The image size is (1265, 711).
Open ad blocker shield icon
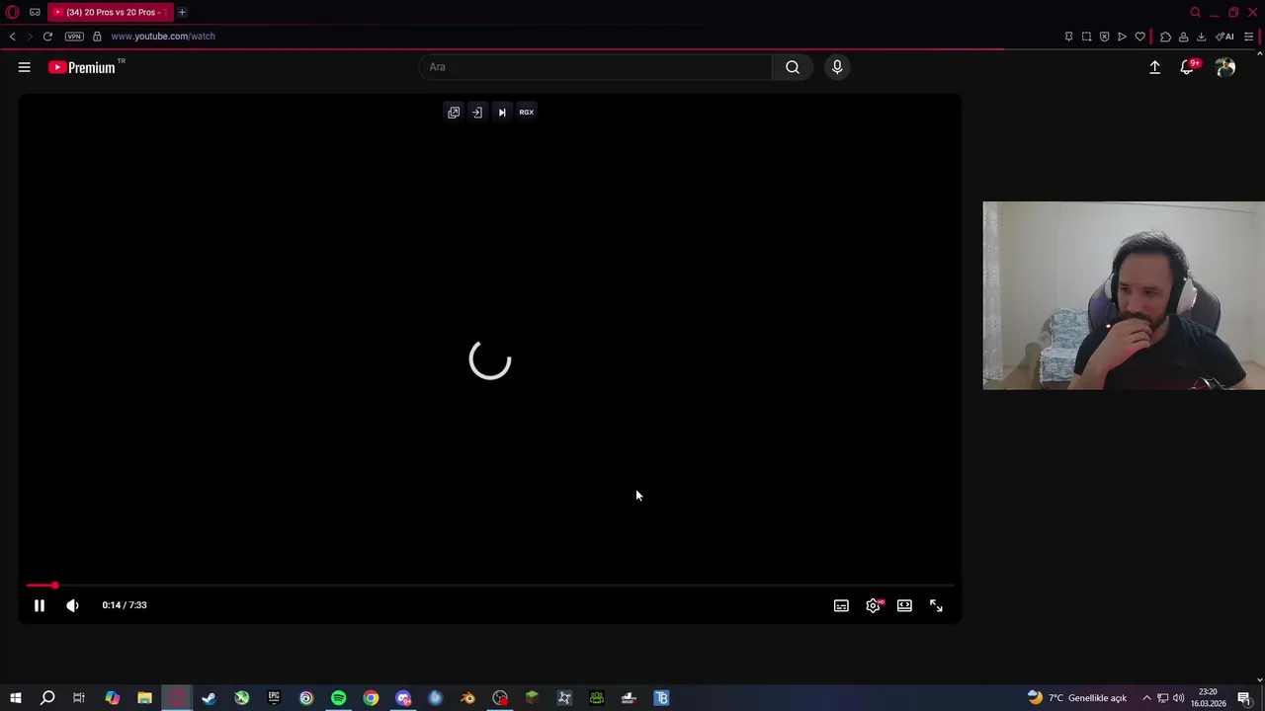click(x=1104, y=37)
